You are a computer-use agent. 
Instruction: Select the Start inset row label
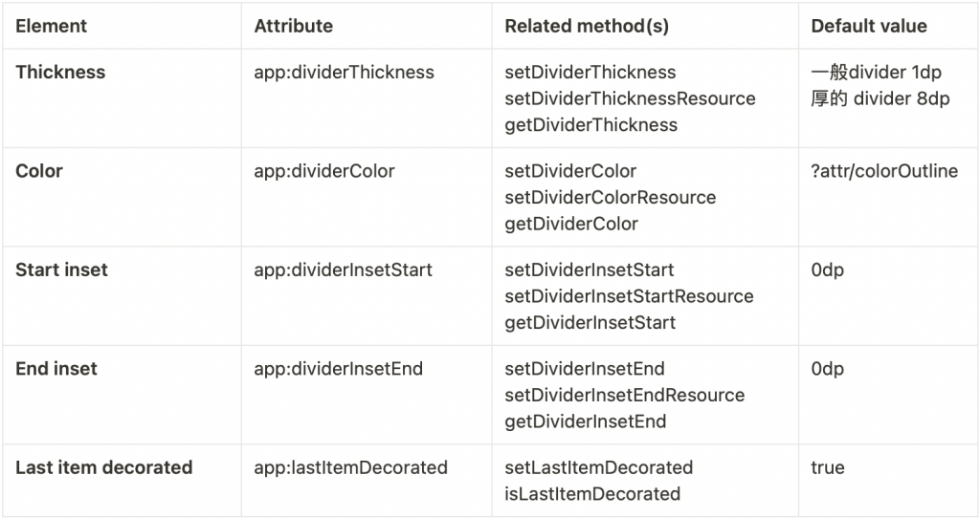[61, 270]
